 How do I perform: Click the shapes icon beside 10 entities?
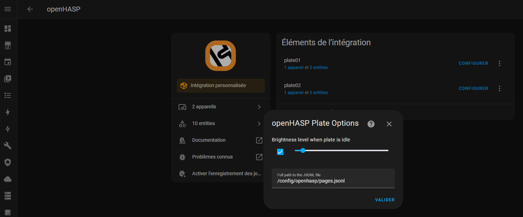pos(182,124)
